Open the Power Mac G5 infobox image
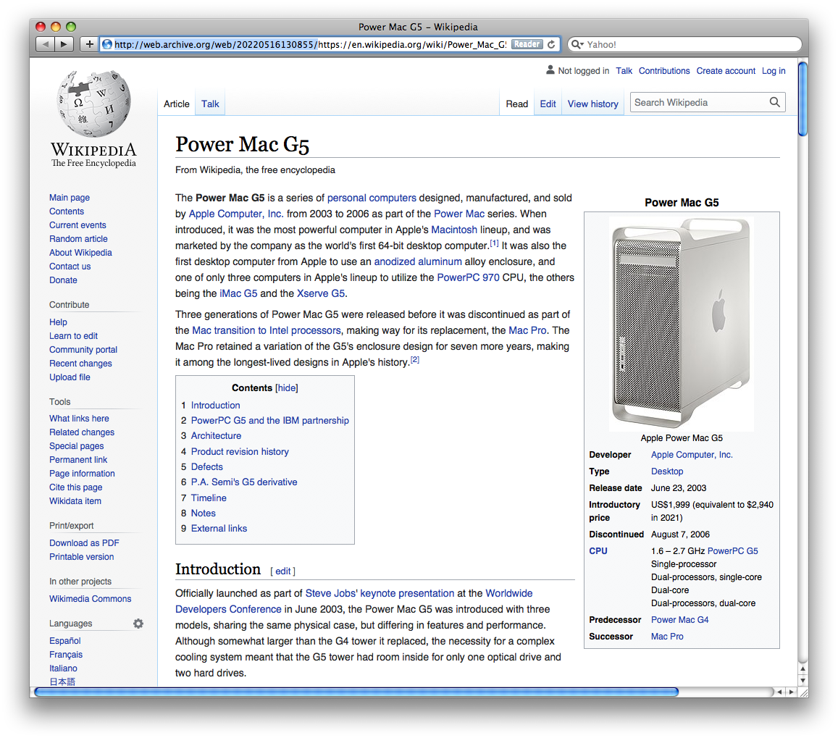This screenshot has height=738, width=838. coord(682,323)
